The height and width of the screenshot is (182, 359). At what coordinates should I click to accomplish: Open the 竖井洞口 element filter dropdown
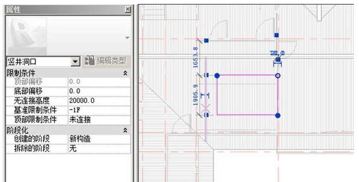tap(75, 62)
